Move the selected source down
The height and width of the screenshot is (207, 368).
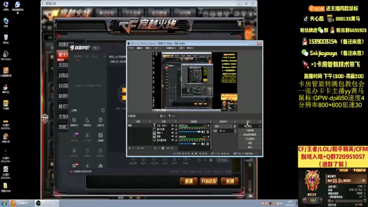(x=172, y=148)
